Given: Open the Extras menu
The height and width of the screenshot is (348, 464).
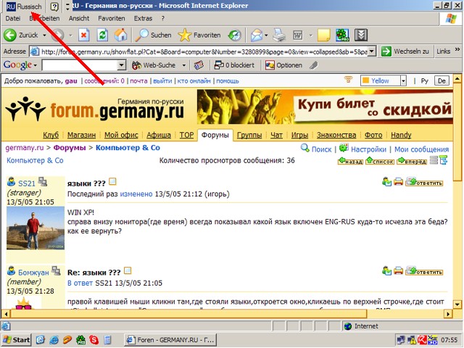Looking at the screenshot, I should (143, 18).
